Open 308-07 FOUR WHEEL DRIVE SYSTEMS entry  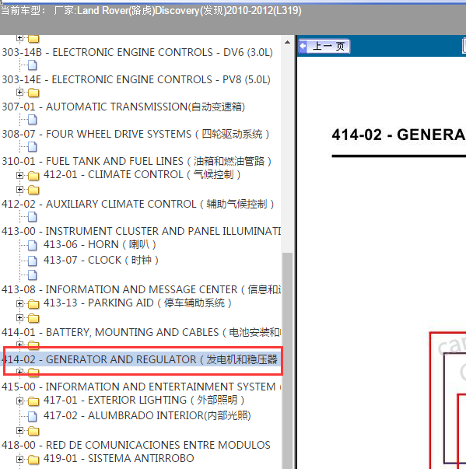(135, 134)
